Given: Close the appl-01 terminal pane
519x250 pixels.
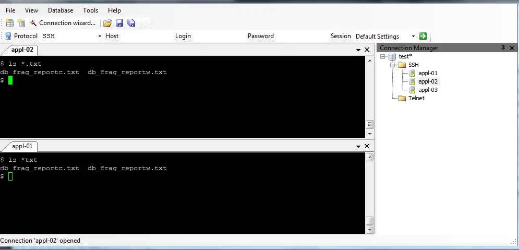Looking at the screenshot, I should pyautogui.click(x=367, y=146).
